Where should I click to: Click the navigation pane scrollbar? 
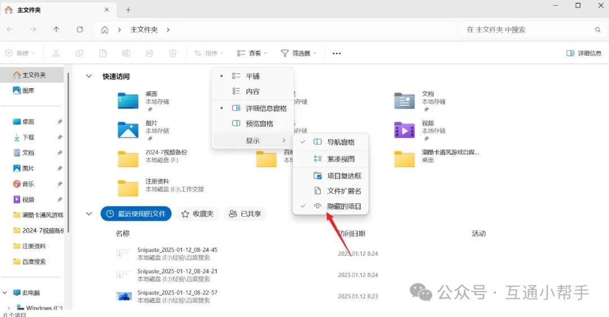click(x=68, y=153)
